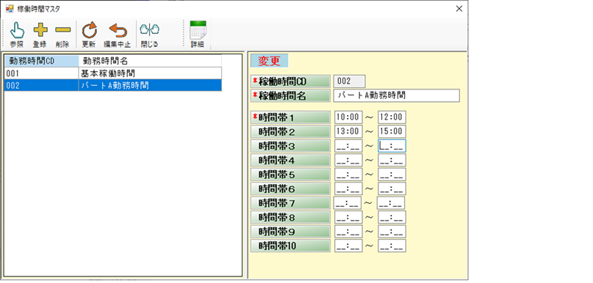This screenshot has height=283, width=593.
Task: Focus the 時間帯6 end time field
Action: pos(392,189)
